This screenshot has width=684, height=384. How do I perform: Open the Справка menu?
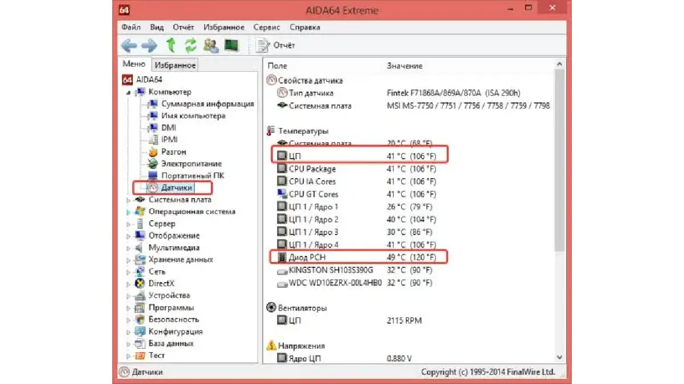(304, 27)
